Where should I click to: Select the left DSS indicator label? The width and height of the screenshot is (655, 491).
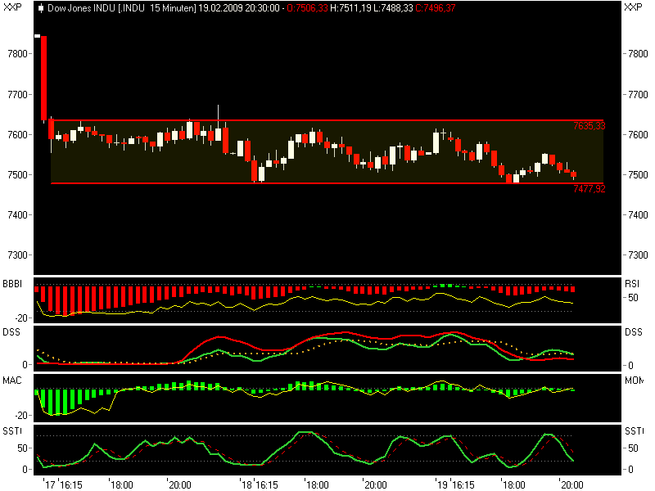tap(11, 332)
